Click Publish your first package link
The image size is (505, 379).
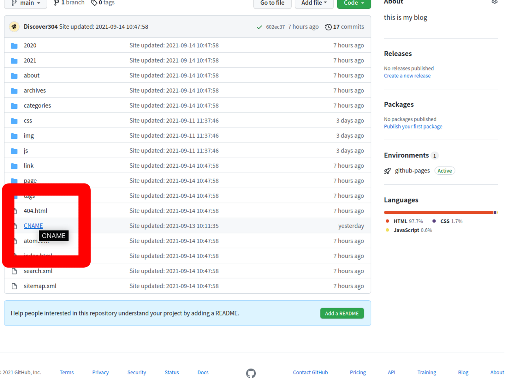(413, 127)
